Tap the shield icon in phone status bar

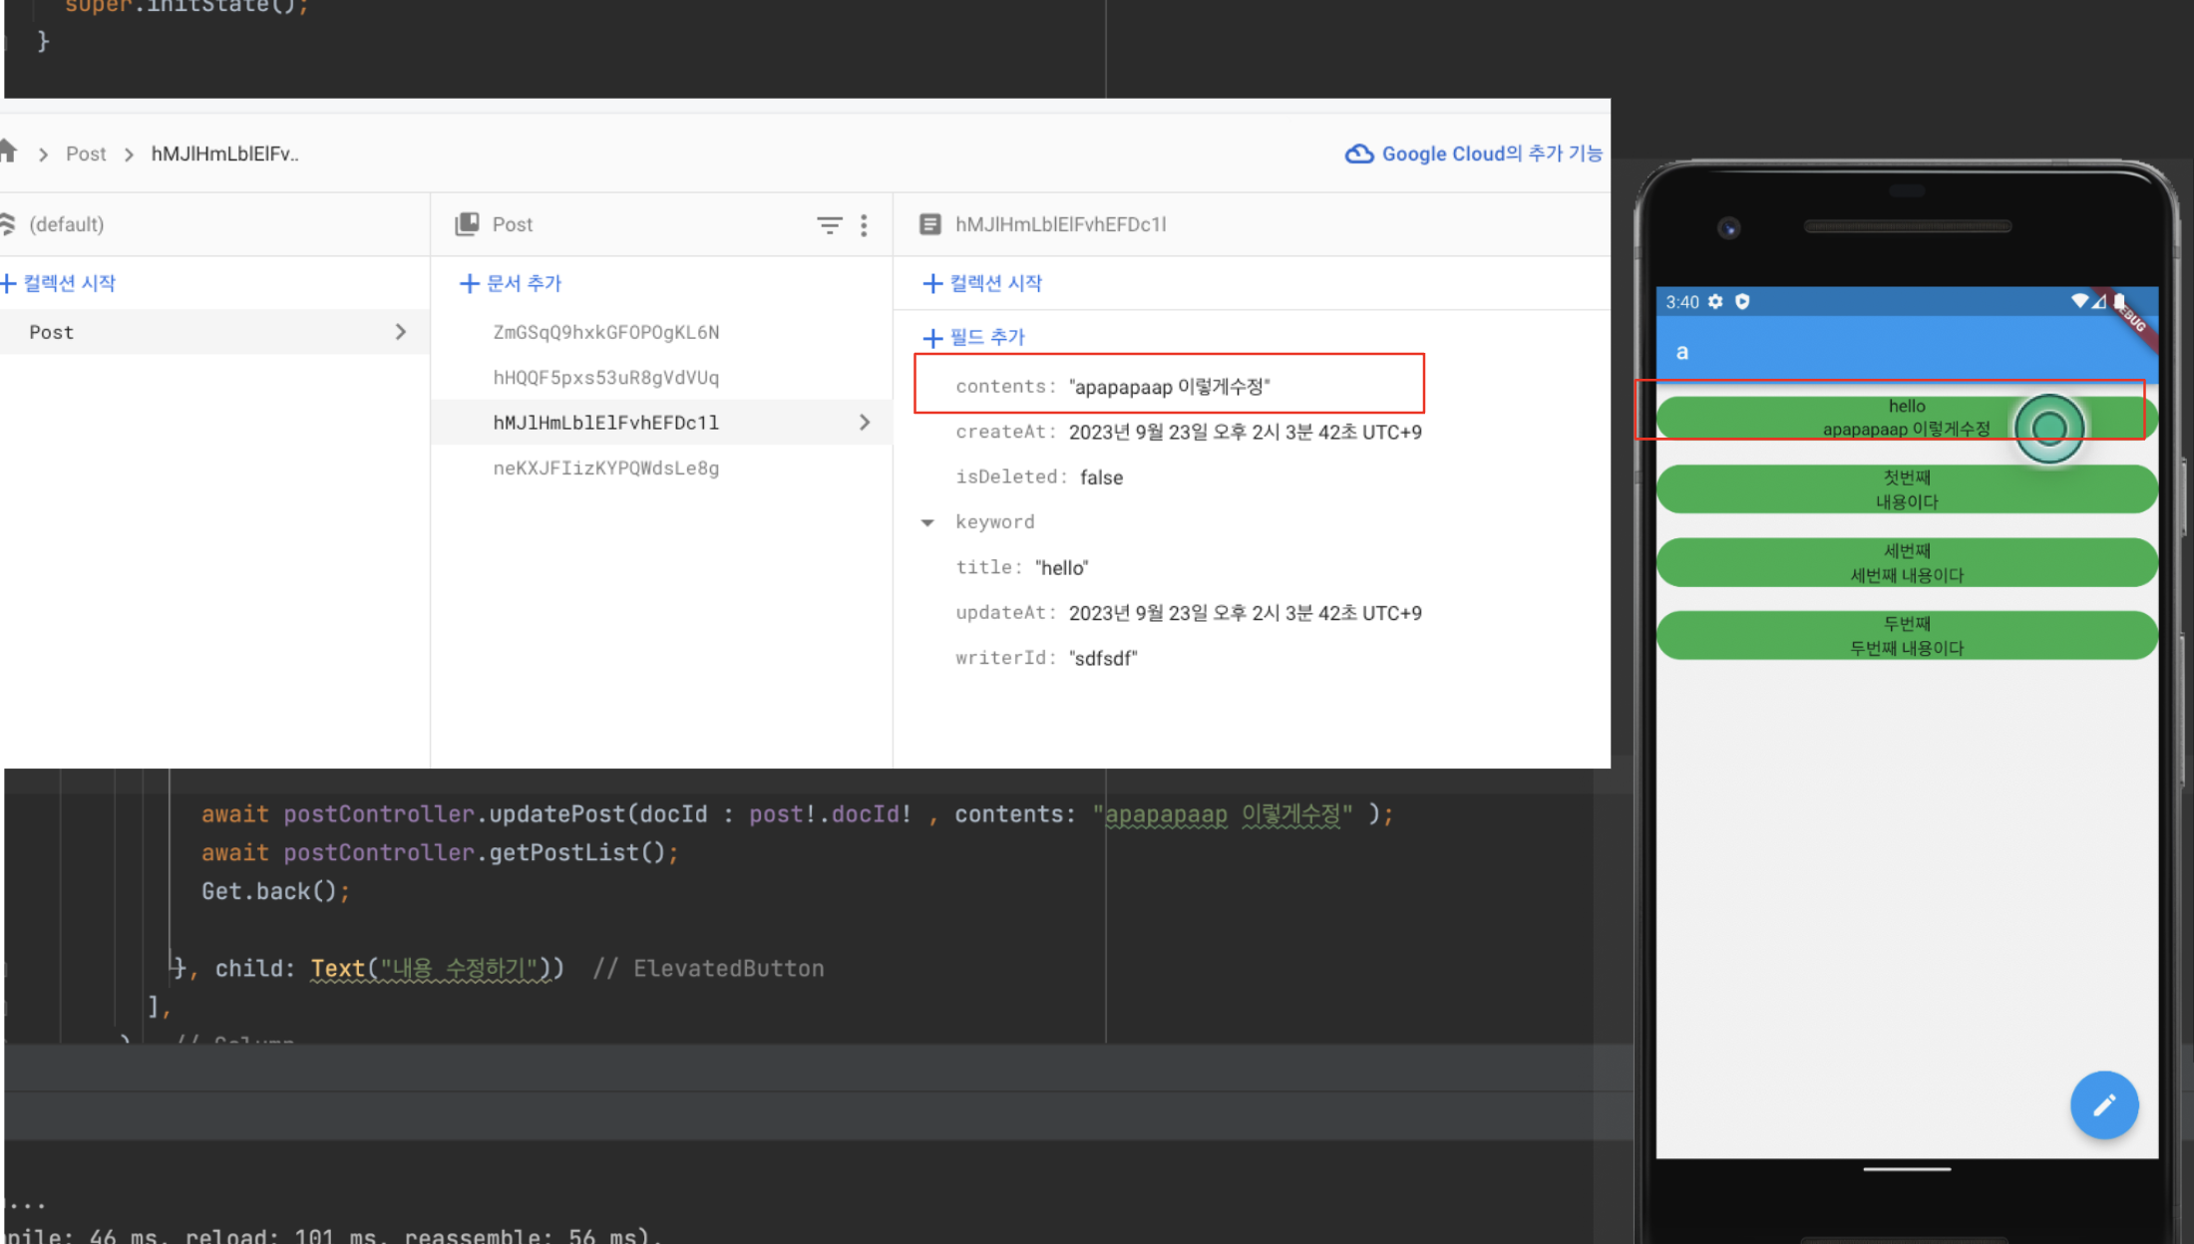(x=1742, y=301)
